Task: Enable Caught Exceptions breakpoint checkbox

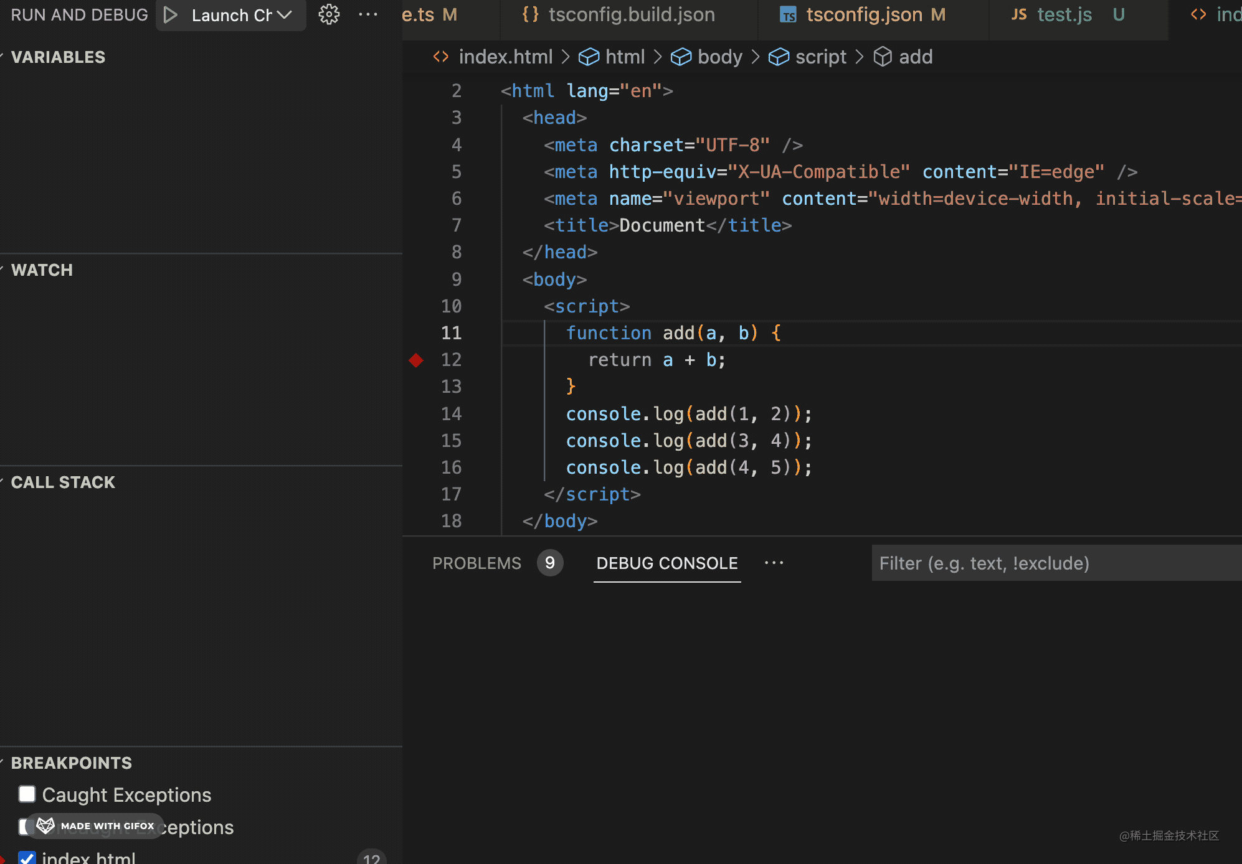Action: click(27, 794)
